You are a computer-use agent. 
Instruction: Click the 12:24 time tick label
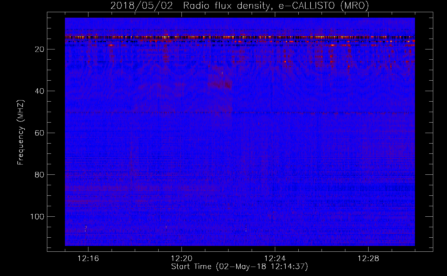pyautogui.click(x=275, y=259)
